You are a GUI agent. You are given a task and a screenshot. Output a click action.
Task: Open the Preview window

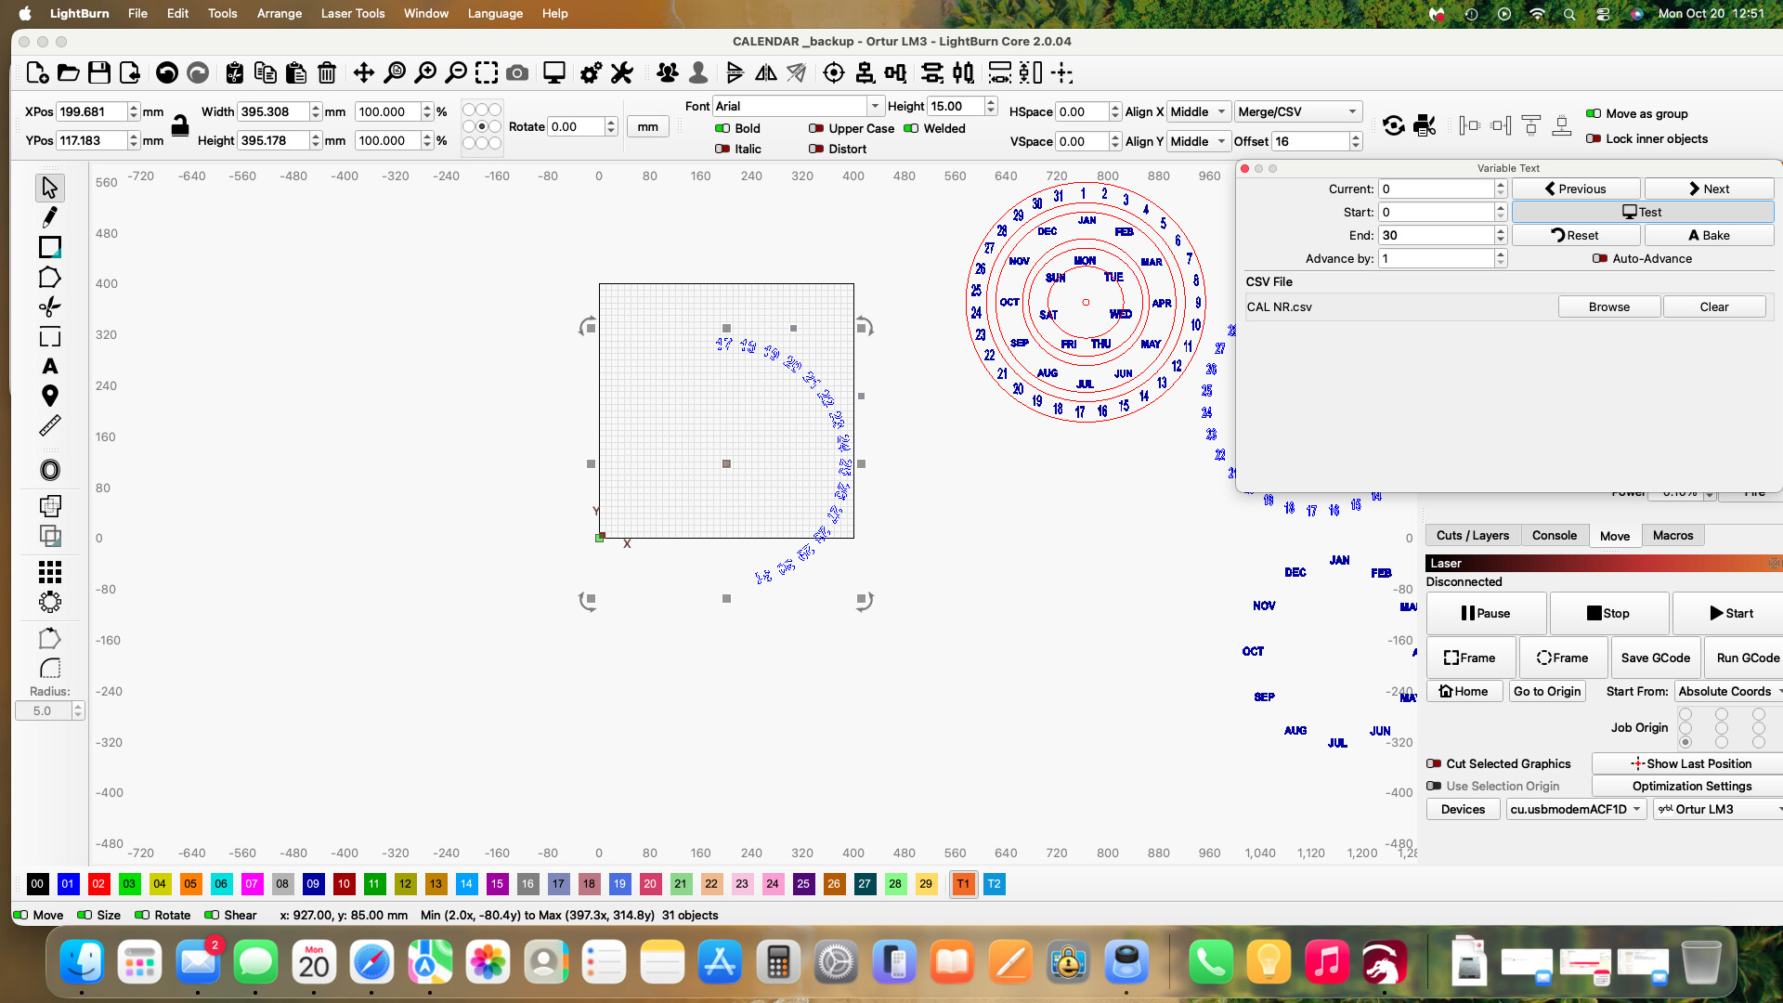point(553,72)
